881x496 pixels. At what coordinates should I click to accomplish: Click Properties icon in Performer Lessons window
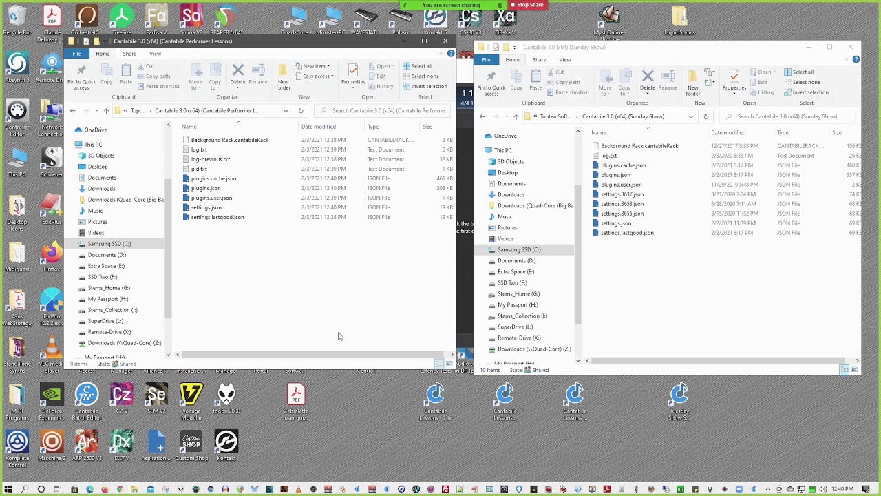pyautogui.click(x=352, y=74)
